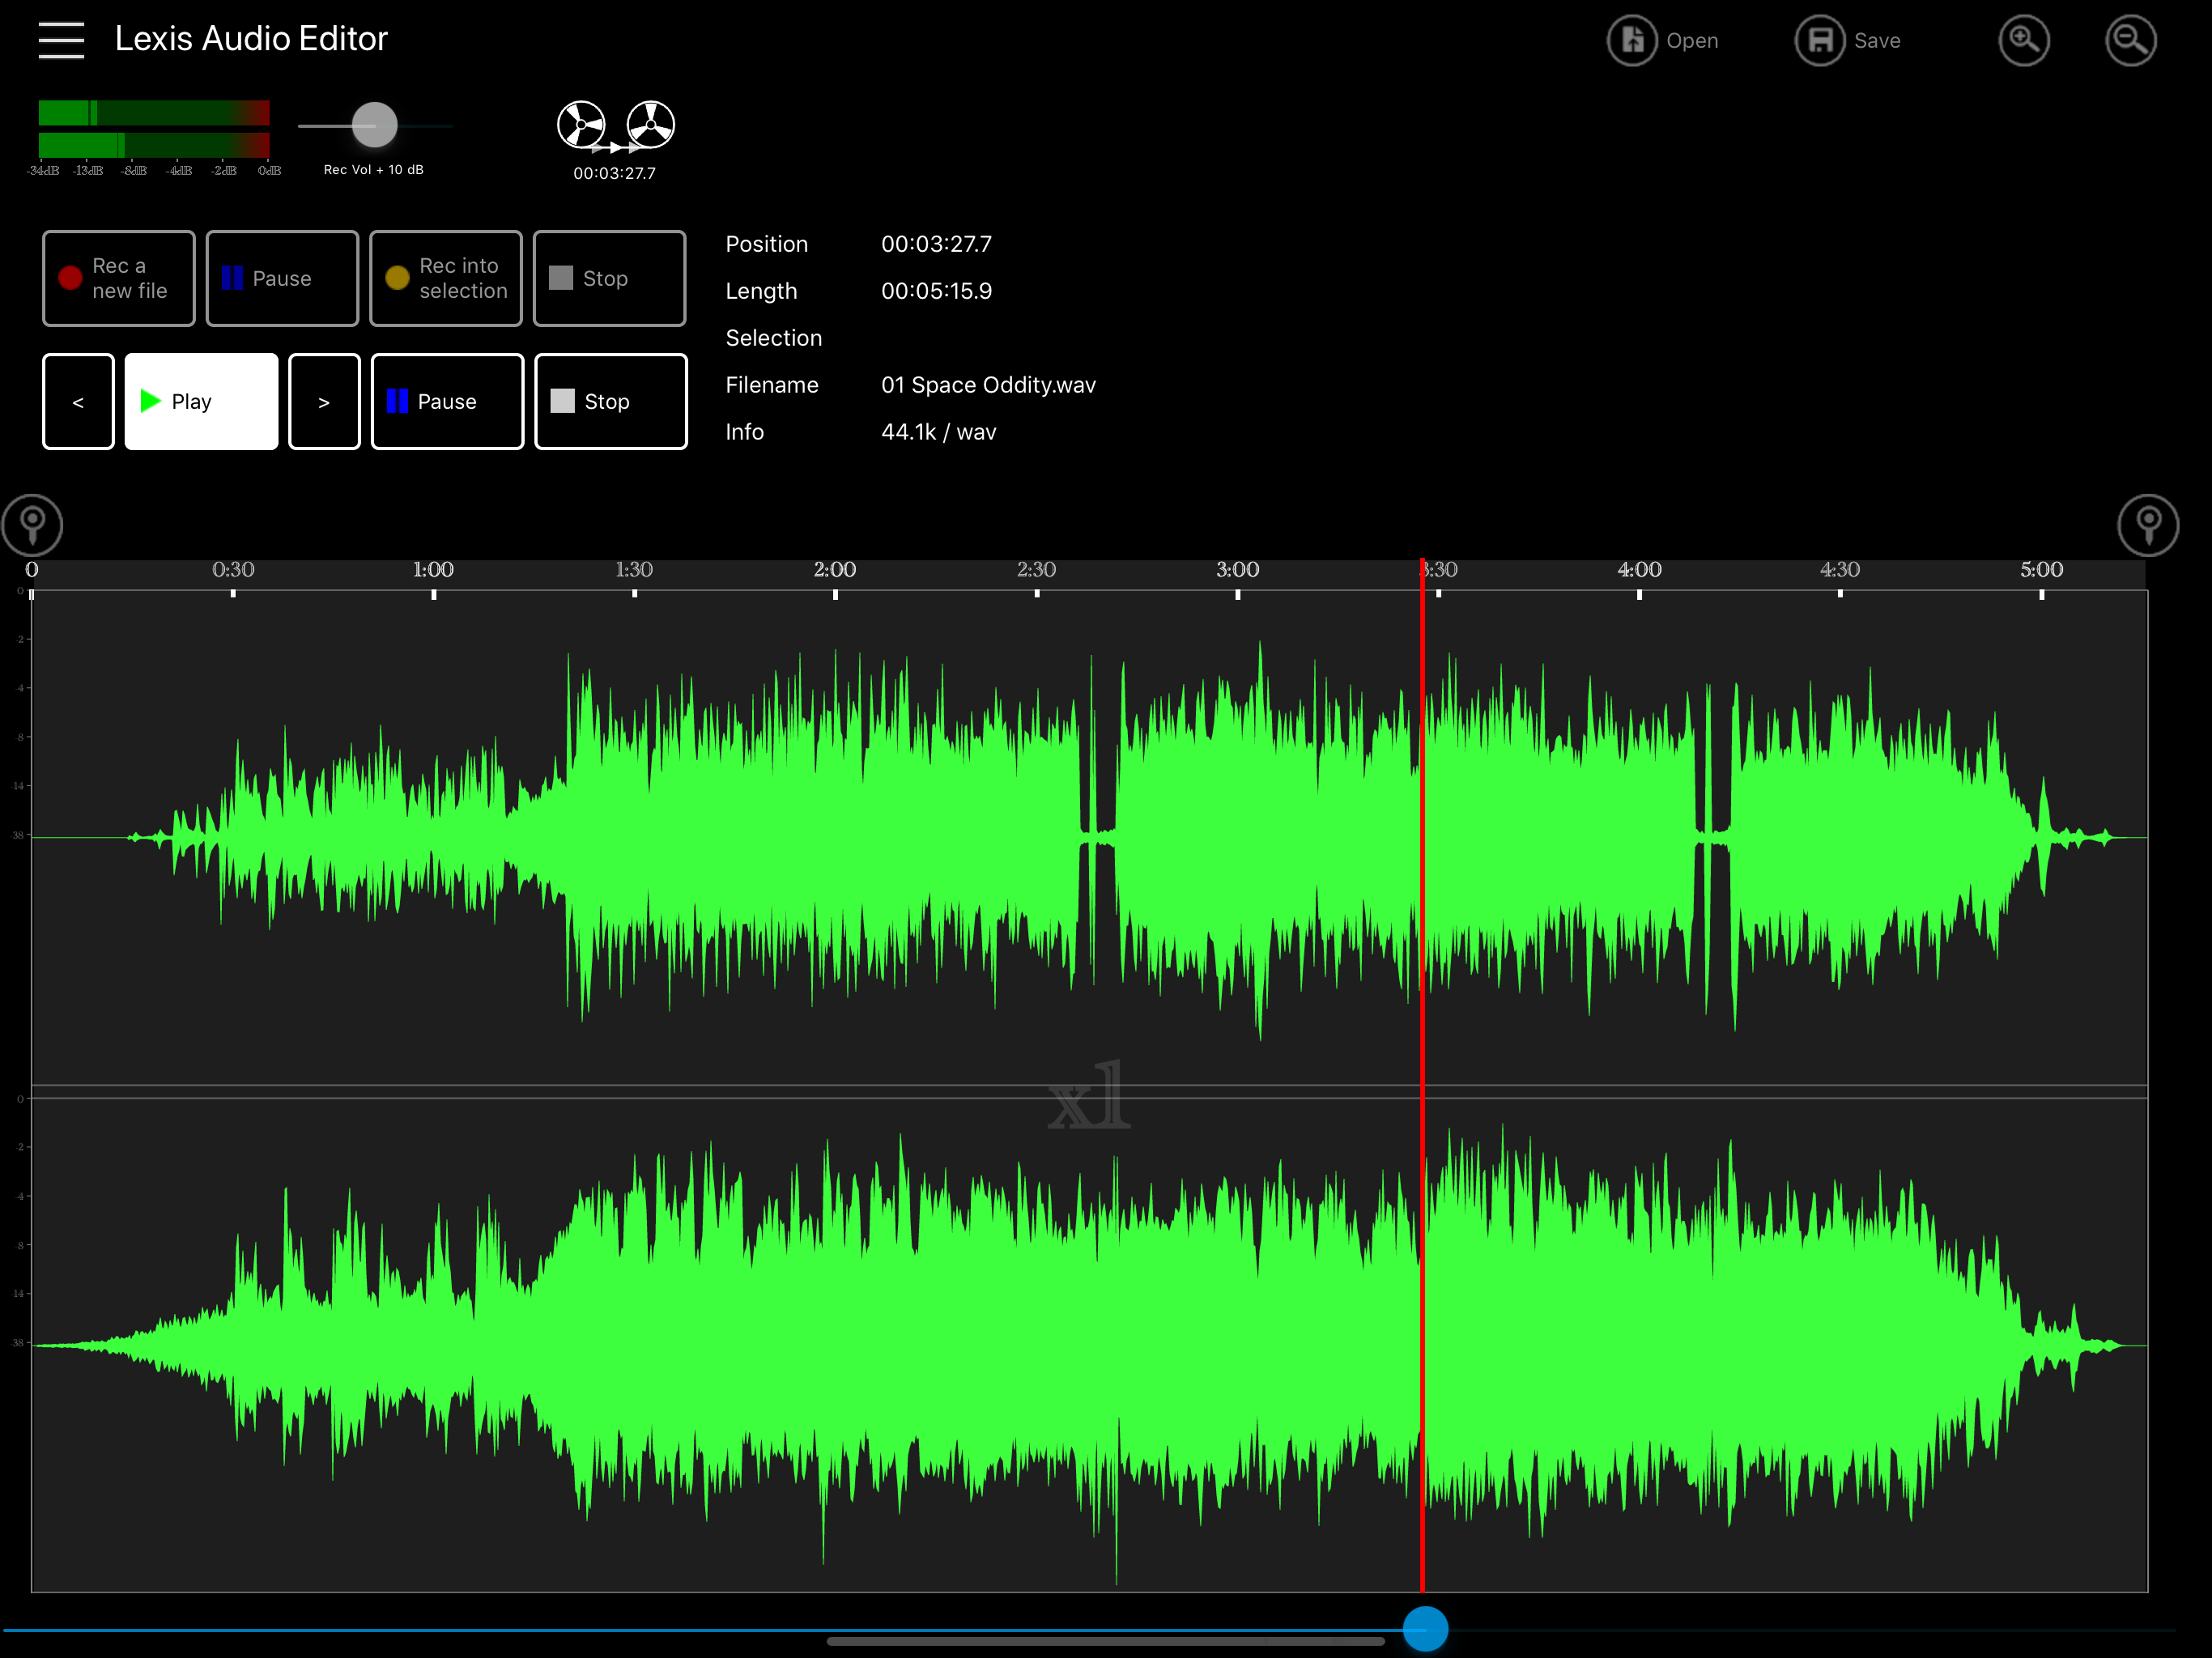Image resolution: width=2212 pixels, height=1658 pixels.
Task: Click the Open file icon
Action: 1632,41
